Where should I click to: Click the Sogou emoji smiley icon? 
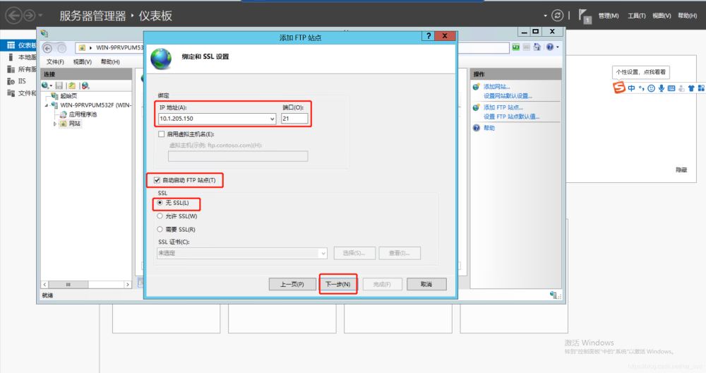point(651,88)
